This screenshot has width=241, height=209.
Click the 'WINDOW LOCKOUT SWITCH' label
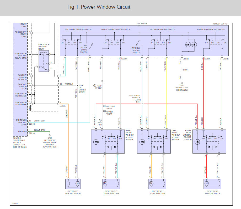pos(136,50)
